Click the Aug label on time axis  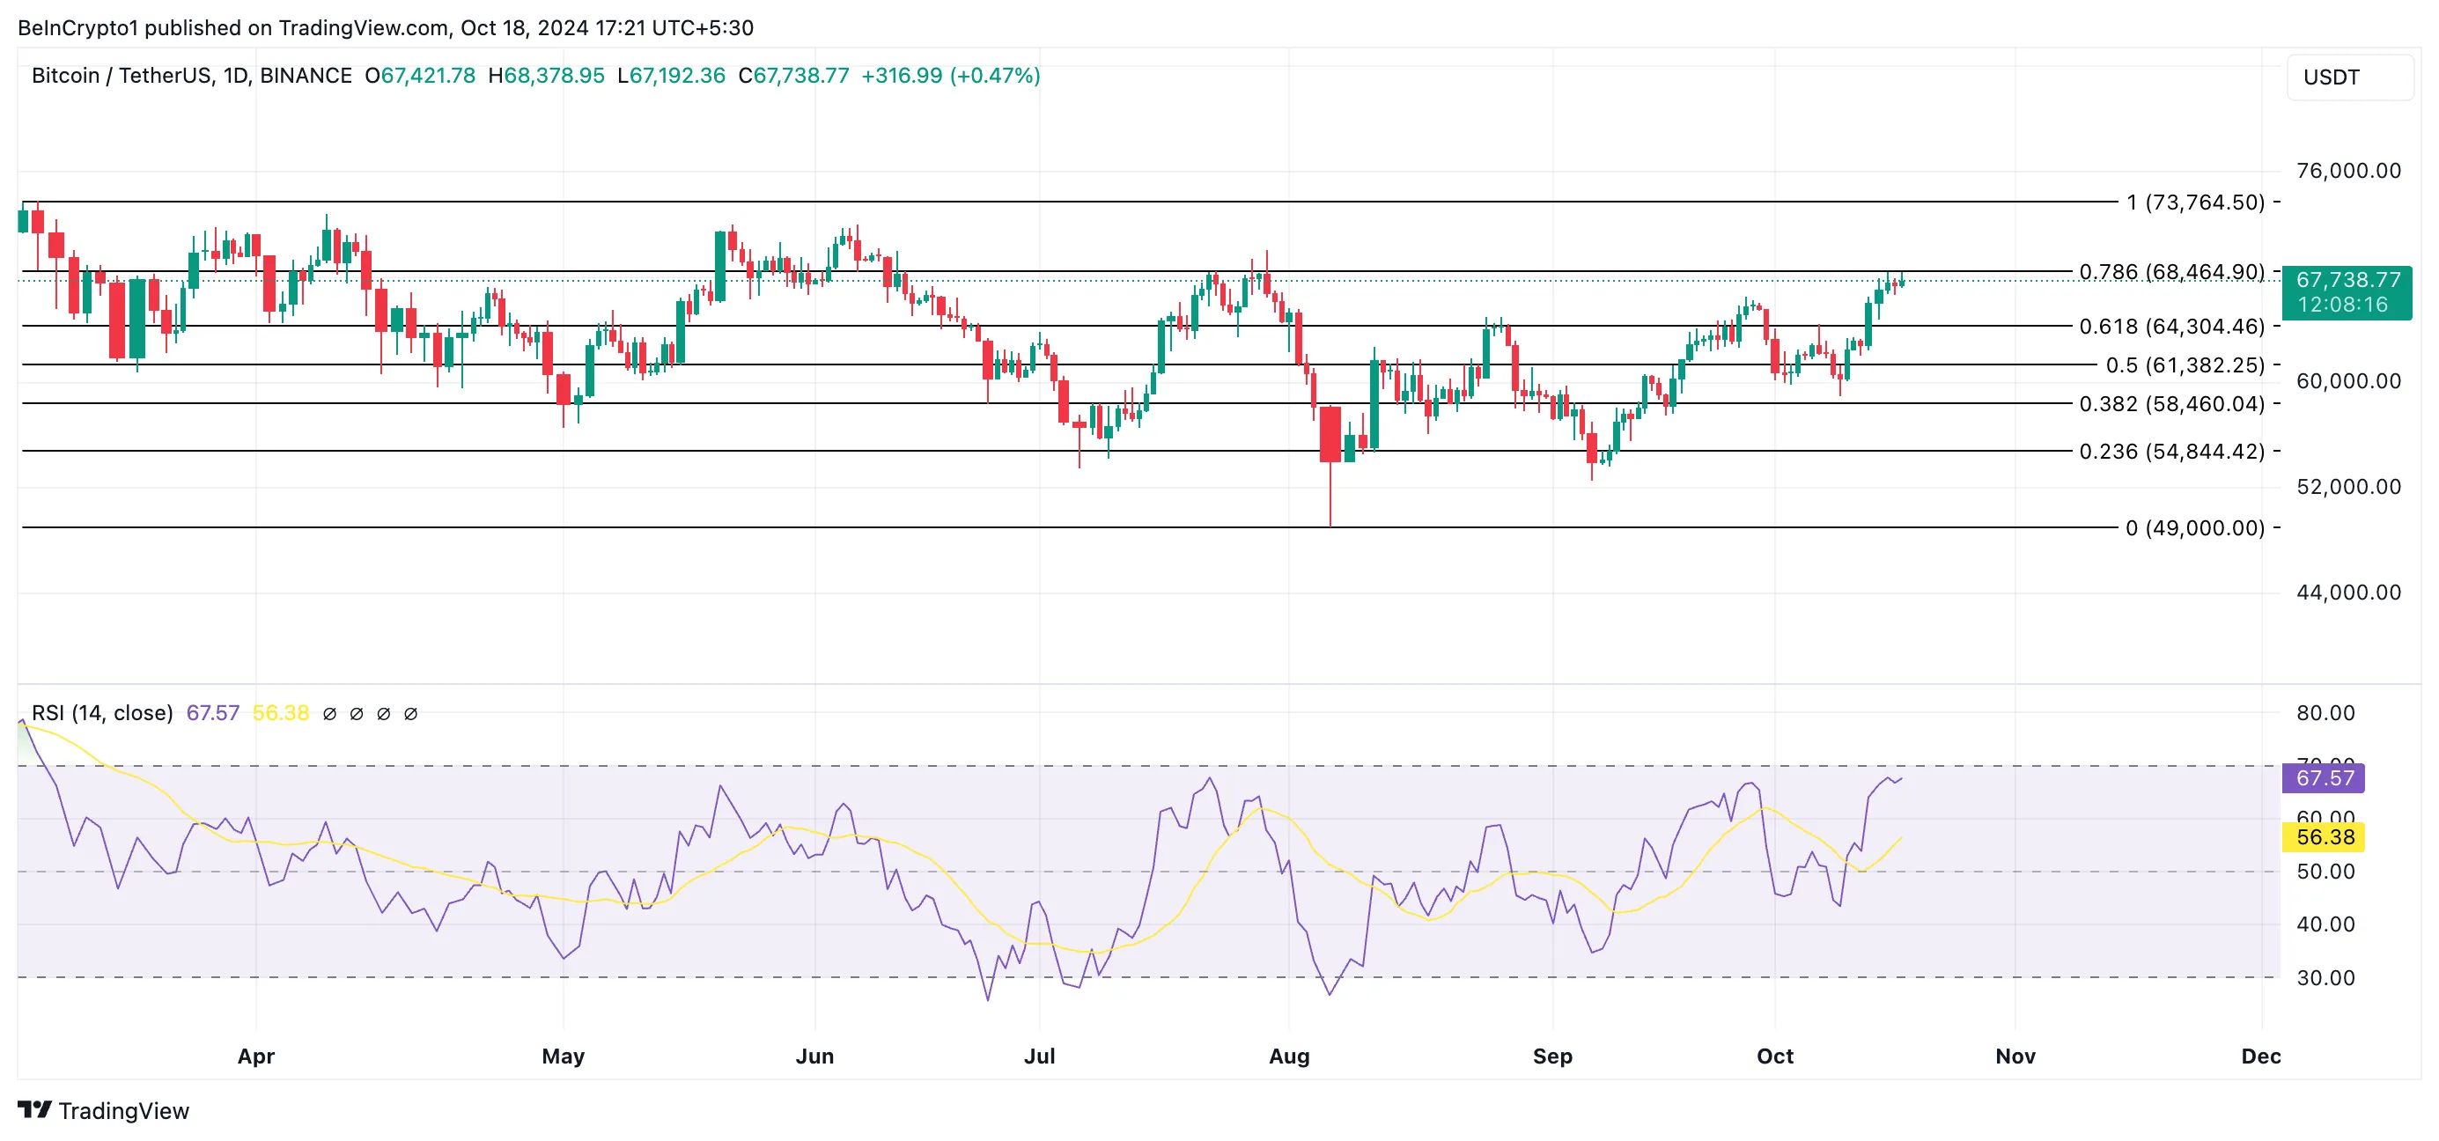[x=1288, y=1056]
